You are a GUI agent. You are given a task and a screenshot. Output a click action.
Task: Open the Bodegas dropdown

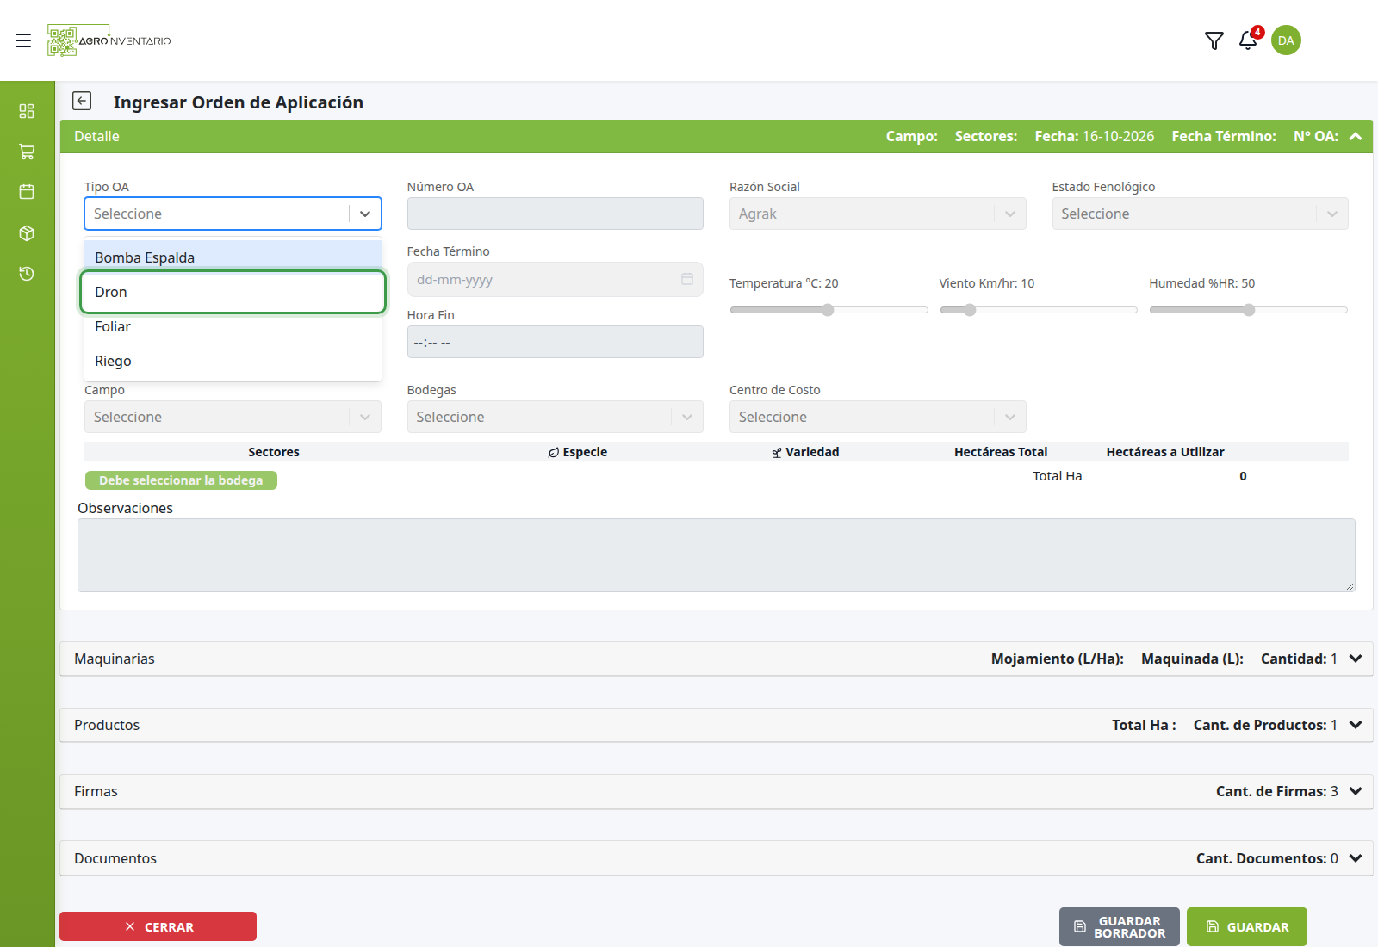click(555, 417)
